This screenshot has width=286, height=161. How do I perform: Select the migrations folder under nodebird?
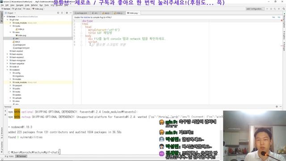click(18, 76)
